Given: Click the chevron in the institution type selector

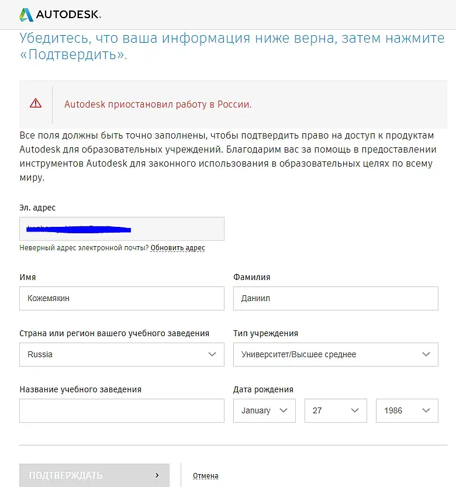Looking at the screenshot, I should click(x=426, y=354).
